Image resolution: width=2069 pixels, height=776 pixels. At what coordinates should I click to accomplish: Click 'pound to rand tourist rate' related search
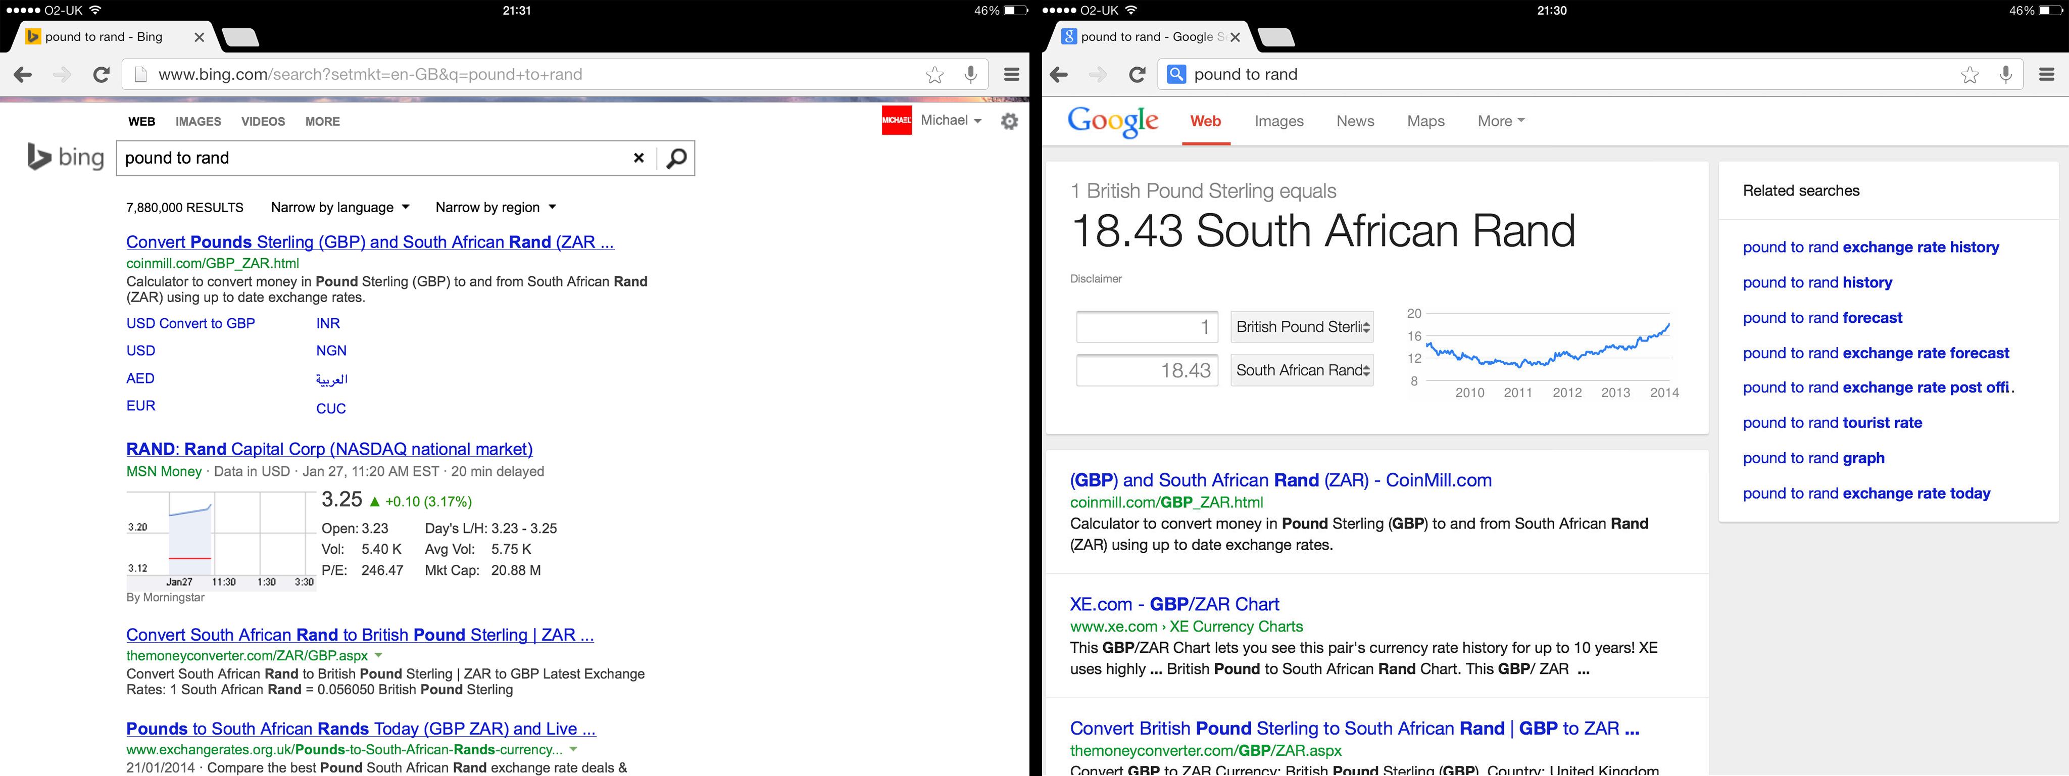click(1832, 422)
